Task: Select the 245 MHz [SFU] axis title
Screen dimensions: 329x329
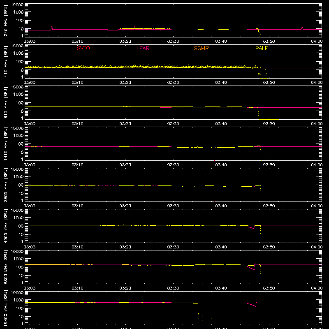Action: (x=6, y=20)
